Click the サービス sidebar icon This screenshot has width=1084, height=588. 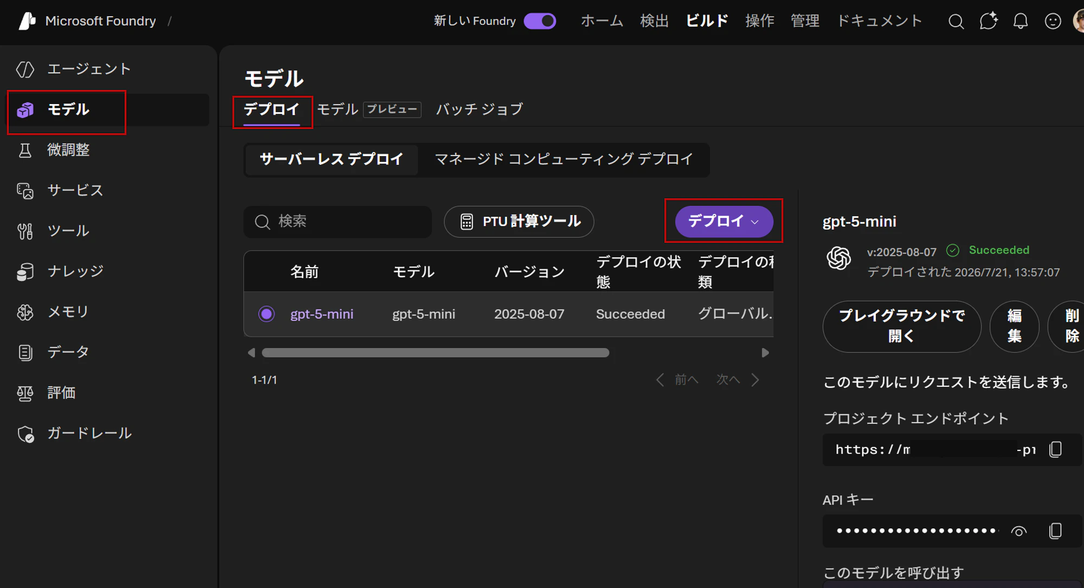[25, 191]
